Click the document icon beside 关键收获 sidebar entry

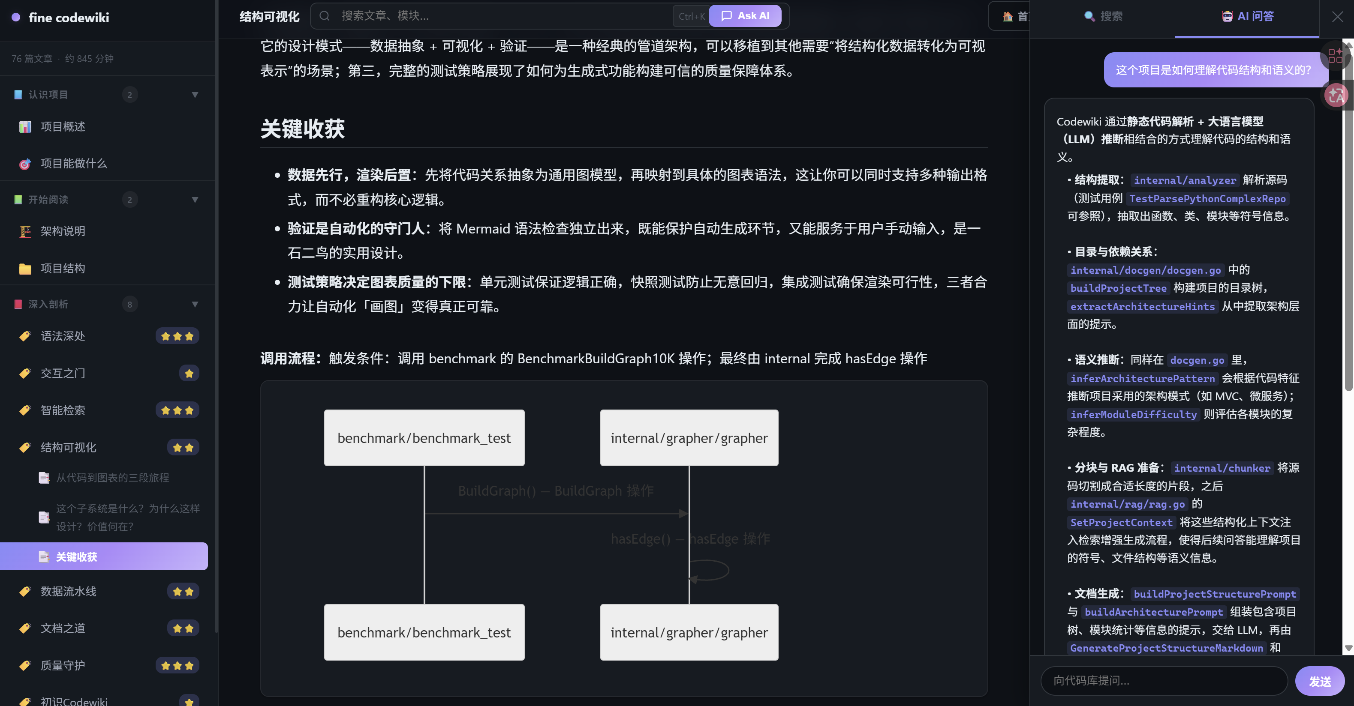44,557
